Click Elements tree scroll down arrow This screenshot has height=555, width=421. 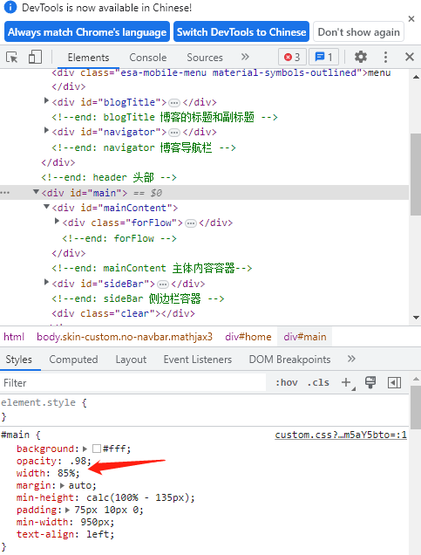click(x=416, y=318)
